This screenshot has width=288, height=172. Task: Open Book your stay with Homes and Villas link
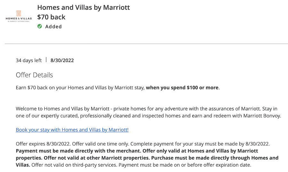72,130
